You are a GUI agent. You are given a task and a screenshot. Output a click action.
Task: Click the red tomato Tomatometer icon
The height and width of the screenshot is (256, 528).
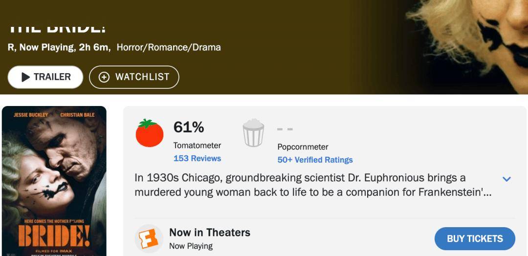coord(150,133)
